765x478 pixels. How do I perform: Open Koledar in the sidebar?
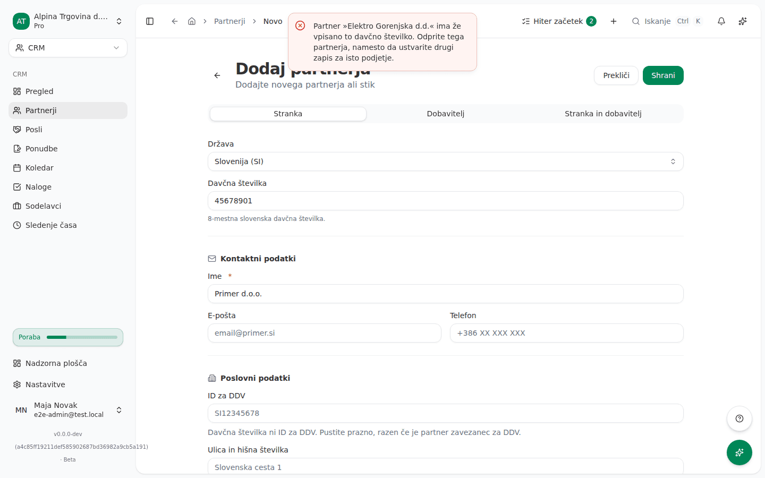point(68,168)
